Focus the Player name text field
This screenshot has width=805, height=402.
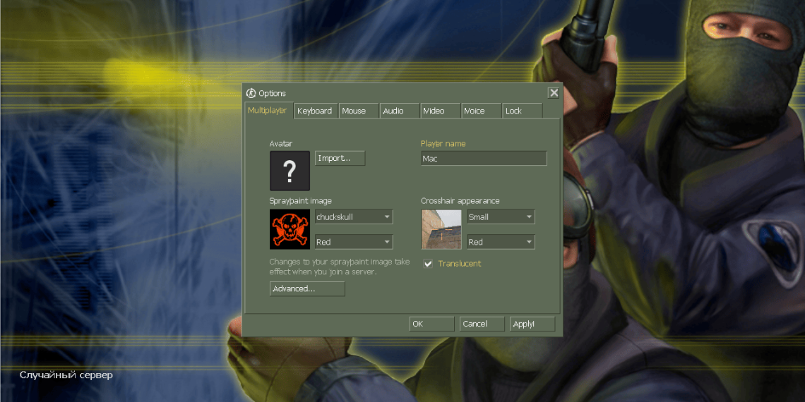tap(484, 159)
